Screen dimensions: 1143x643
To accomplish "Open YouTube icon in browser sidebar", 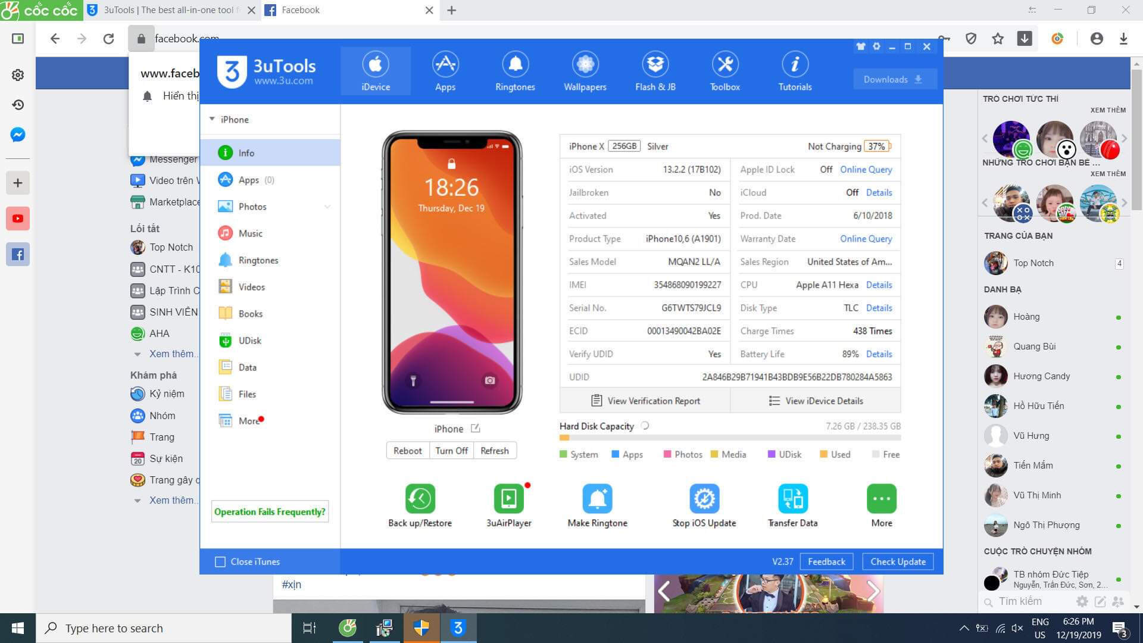I will coord(18,219).
